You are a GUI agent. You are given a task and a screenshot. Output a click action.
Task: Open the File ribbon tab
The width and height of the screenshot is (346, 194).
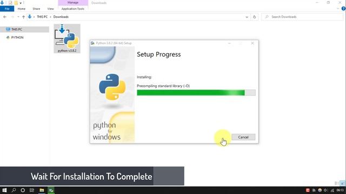[x=7, y=9]
